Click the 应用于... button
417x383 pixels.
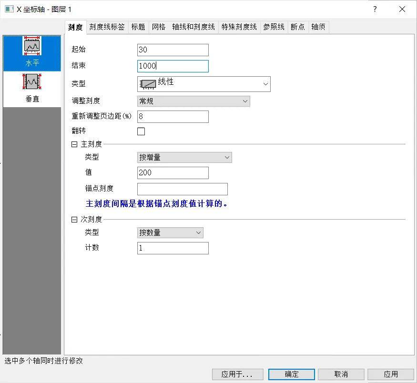pos(237,374)
